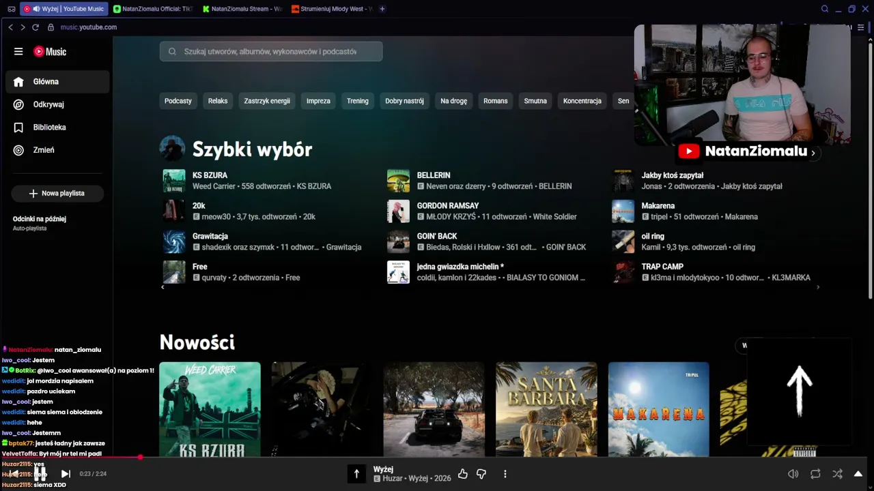Viewport: 874px width, 491px height.
Task: Open more options for the playing song
Action: tap(505, 474)
